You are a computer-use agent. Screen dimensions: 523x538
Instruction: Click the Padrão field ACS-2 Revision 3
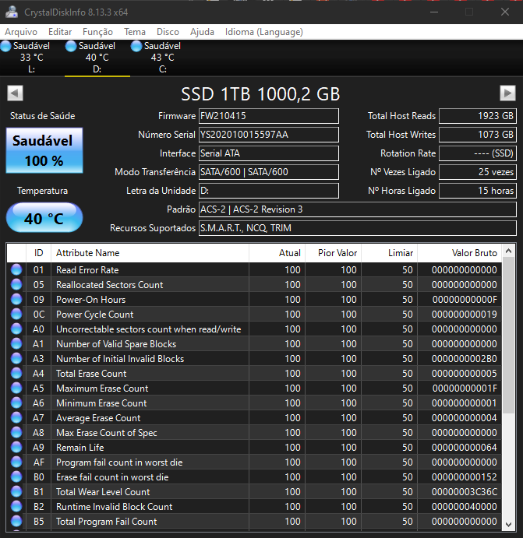tap(358, 209)
